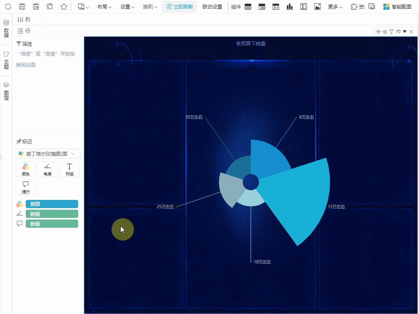Insert an image component icon
The image size is (419, 314).
[x=317, y=7]
